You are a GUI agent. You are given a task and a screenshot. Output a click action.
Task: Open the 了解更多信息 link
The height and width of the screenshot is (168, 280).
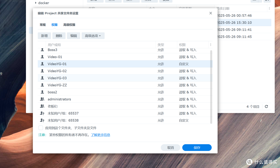101,135
